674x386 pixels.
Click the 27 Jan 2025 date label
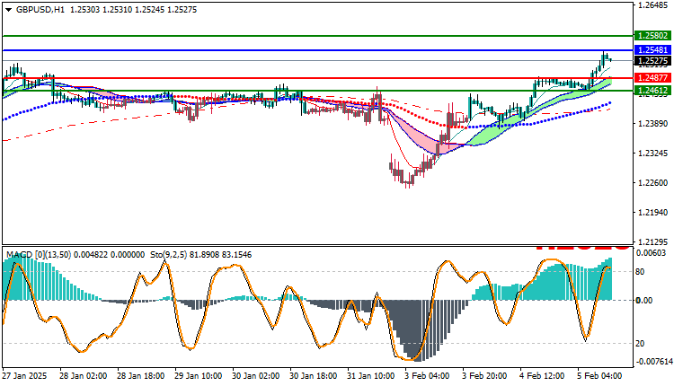pyautogui.click(x=24, y=376)
